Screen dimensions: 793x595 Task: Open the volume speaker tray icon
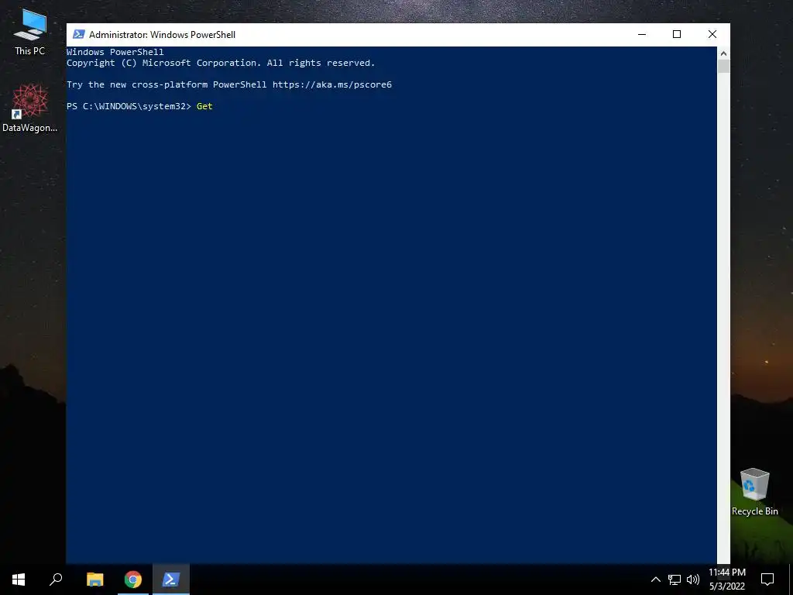click(x=693, y=580)
